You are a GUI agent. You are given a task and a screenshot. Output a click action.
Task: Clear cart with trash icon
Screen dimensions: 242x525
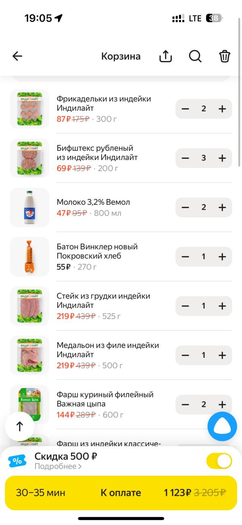coord(225,57)
